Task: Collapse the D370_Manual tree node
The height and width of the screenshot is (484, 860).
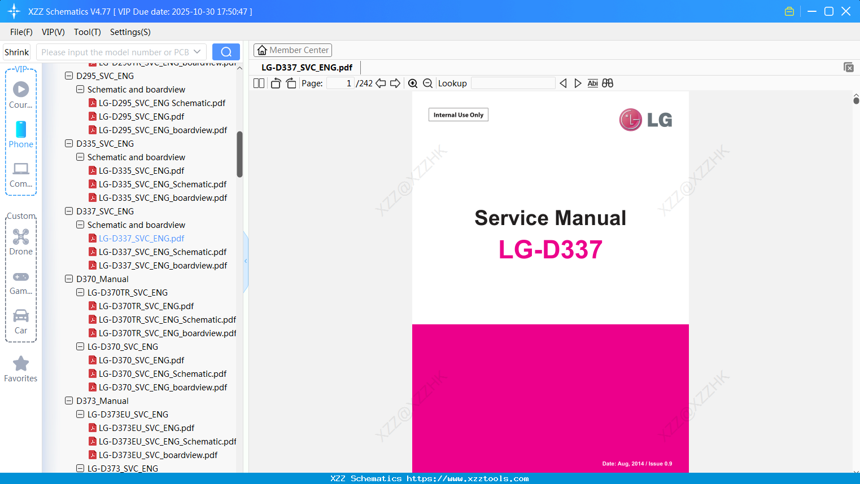Action: click(x=68, y=279)
